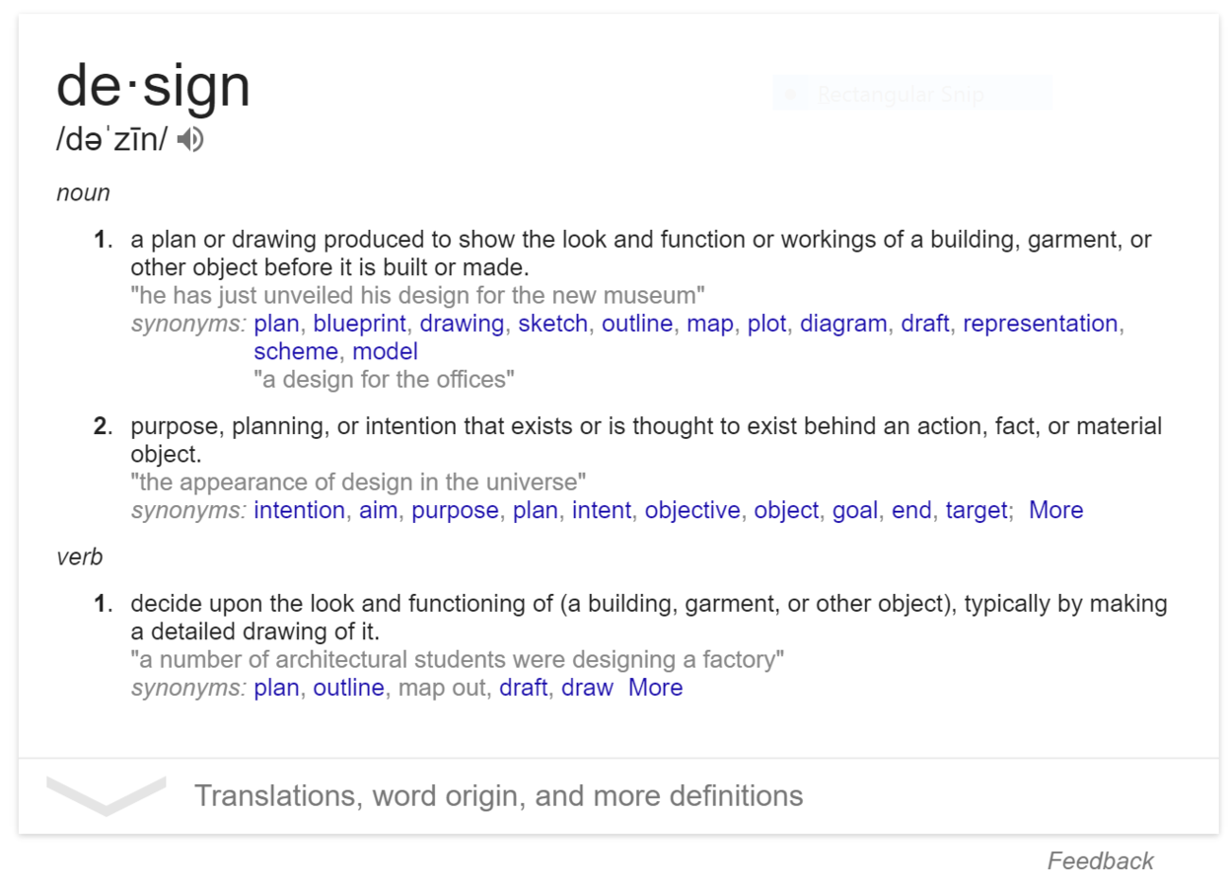Open synonym 'map' under noun

pos(710,324)
